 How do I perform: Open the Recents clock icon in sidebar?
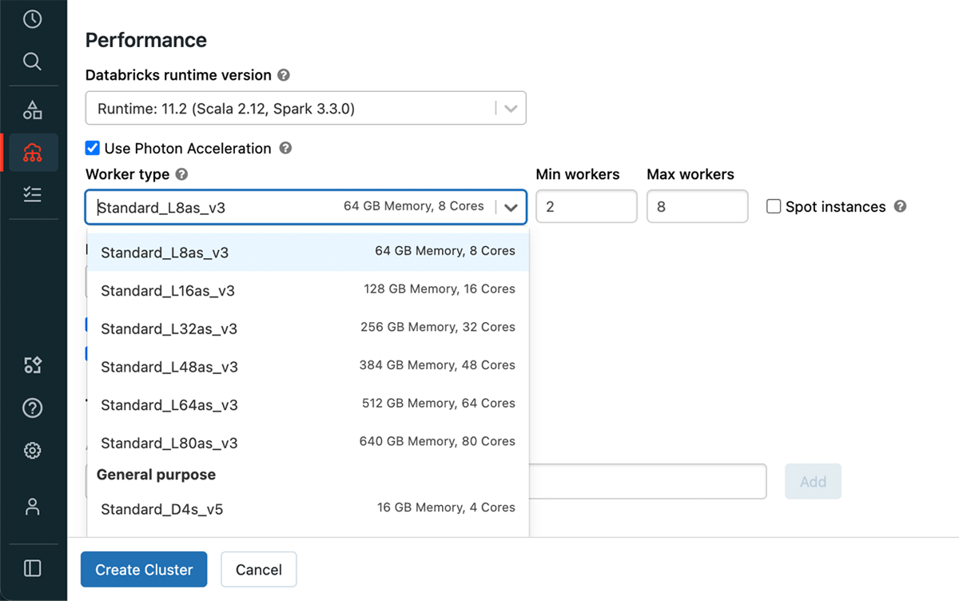tap(32, 19)
